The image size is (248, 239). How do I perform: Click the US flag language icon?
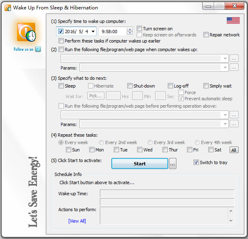233,20
